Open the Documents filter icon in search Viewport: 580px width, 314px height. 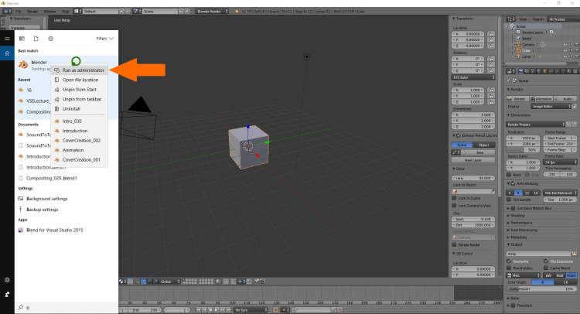tap(36, 38)
